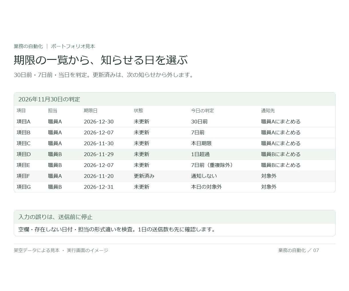This screenshot has height=291, width=349.
Task: Click the 未更新 status in the 項目G row
Action: pyautogui.click(x=142, y=187)
